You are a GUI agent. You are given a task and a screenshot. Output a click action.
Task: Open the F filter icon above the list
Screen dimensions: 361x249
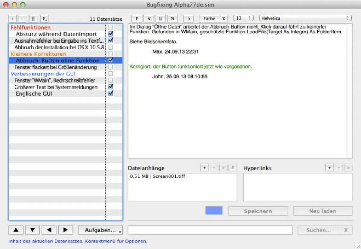pos(44,19)
